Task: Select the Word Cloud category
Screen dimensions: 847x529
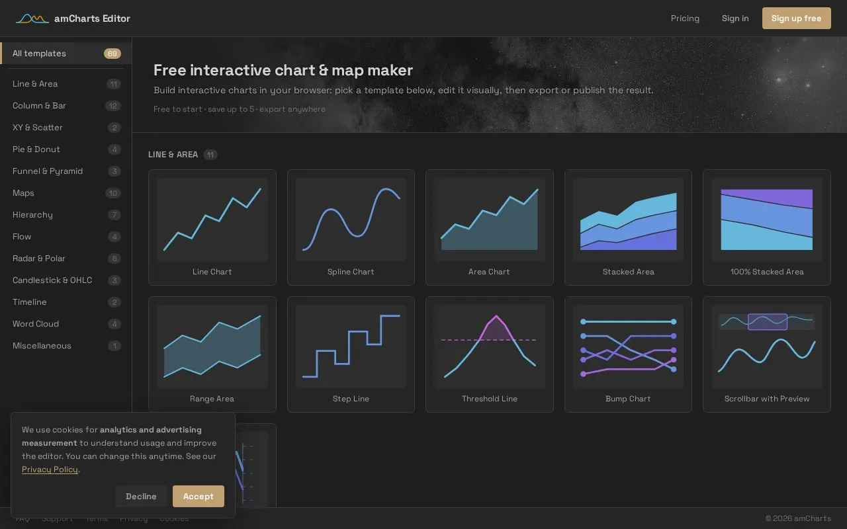Action: pos(66,324)
